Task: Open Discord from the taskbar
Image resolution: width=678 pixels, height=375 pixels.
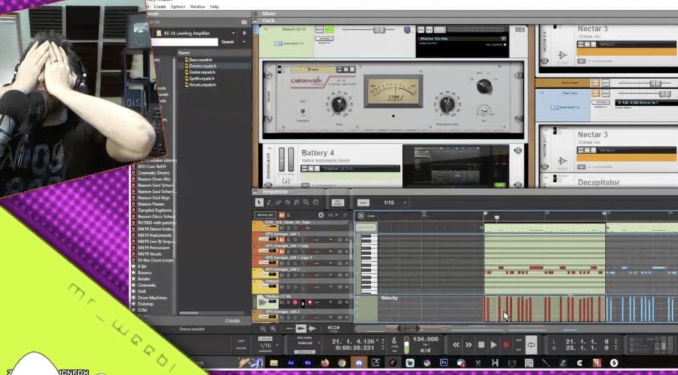Action: point(359,363)
